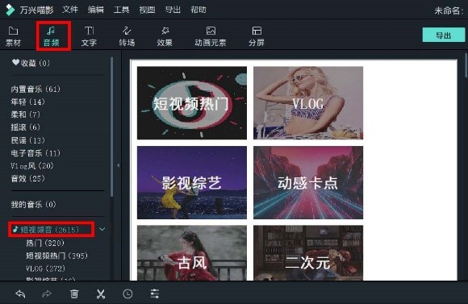Image resolution: width=468 pixels, height=304 pixels.
Task: Open the 视图 menu
Action: 147,10
